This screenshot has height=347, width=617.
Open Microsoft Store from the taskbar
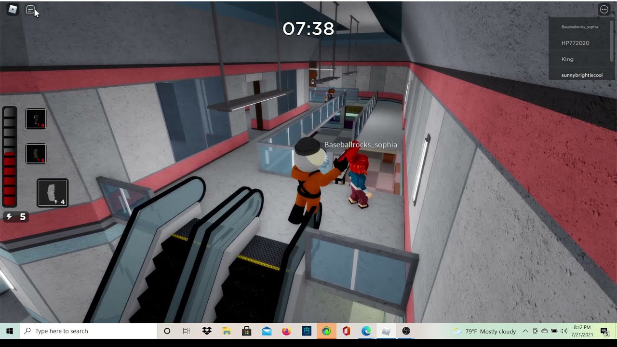tap(246, 331)
